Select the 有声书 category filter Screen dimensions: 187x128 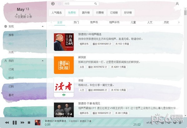pyautogui.click(x=94, y=22)
